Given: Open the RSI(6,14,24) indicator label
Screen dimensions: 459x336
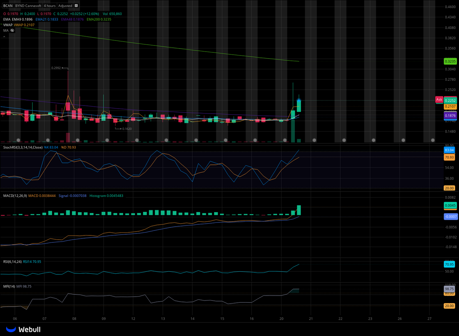Looking at the screenshot, I should tap(12, 261).
